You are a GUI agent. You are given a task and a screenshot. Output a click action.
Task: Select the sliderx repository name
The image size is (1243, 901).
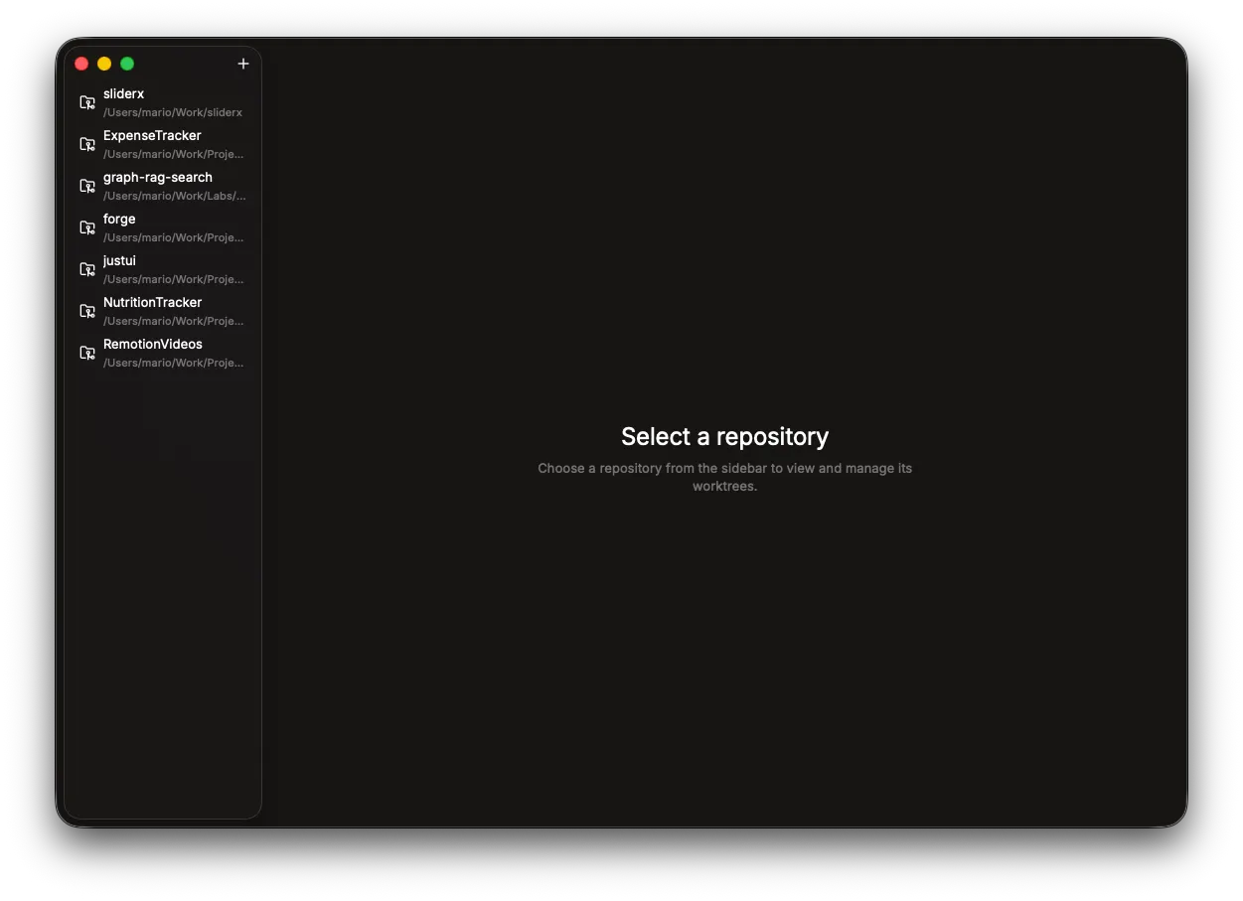123,93
